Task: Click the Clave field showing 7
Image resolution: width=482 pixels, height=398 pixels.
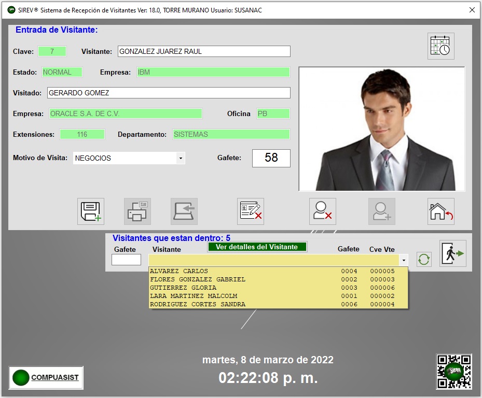Action: [x=52, y=51]
